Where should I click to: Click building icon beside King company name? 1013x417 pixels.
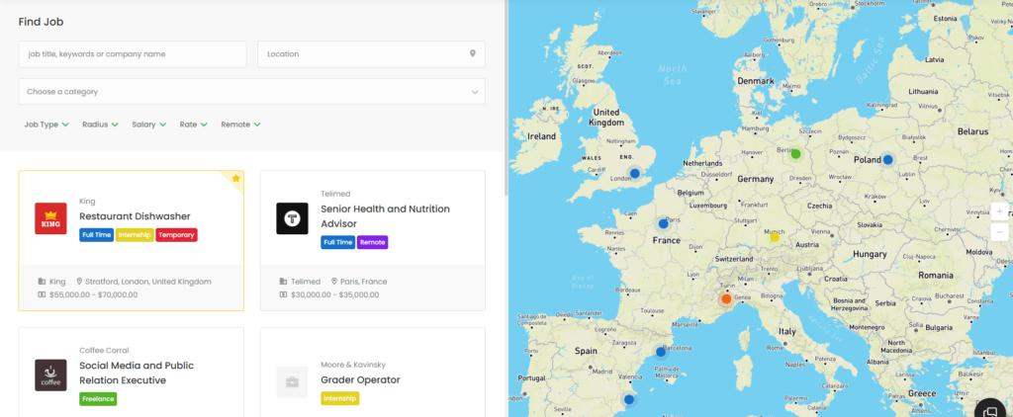[42, 282]
